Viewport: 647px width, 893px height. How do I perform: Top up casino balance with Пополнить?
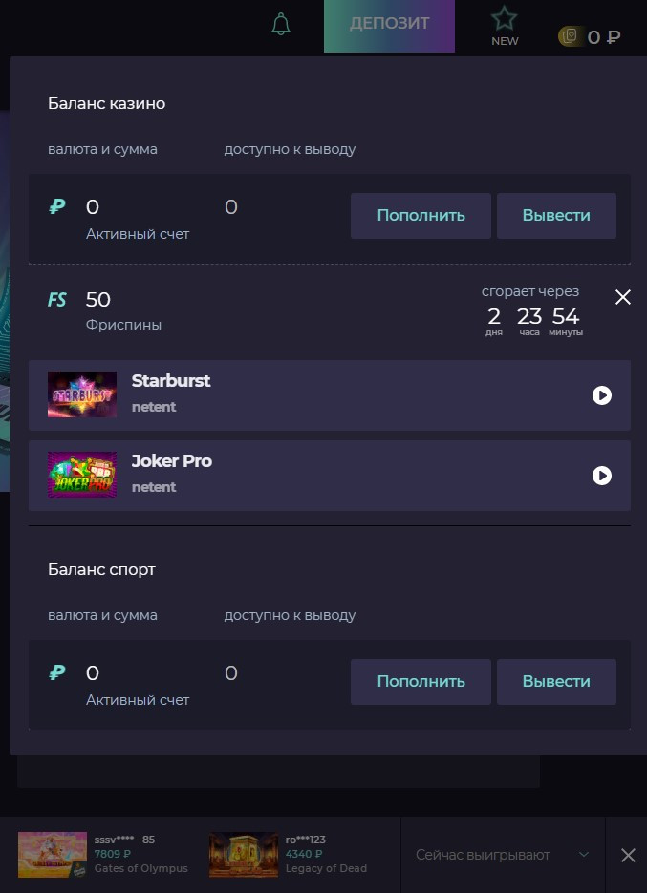pos(421,216)
